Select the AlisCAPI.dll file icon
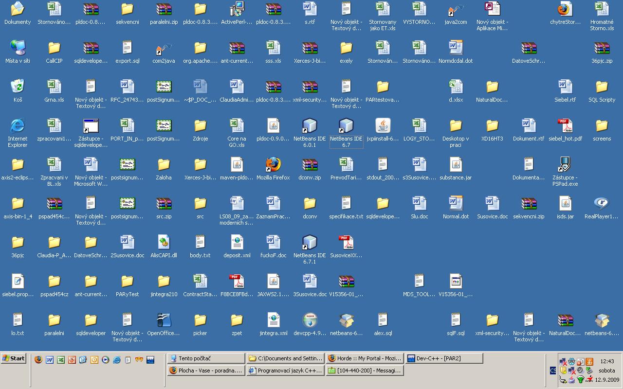 [164, 243]
